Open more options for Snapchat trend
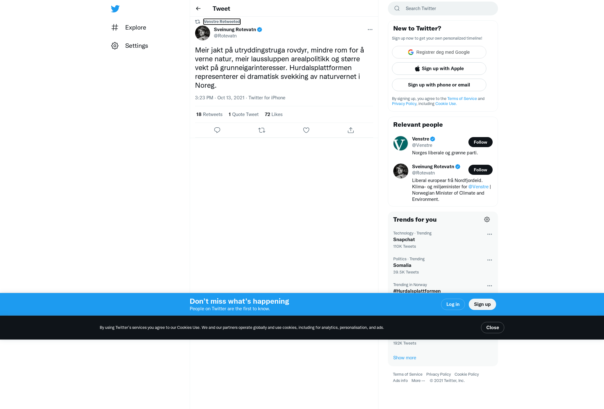Screen dimensions: 604x409 (489, 234)
